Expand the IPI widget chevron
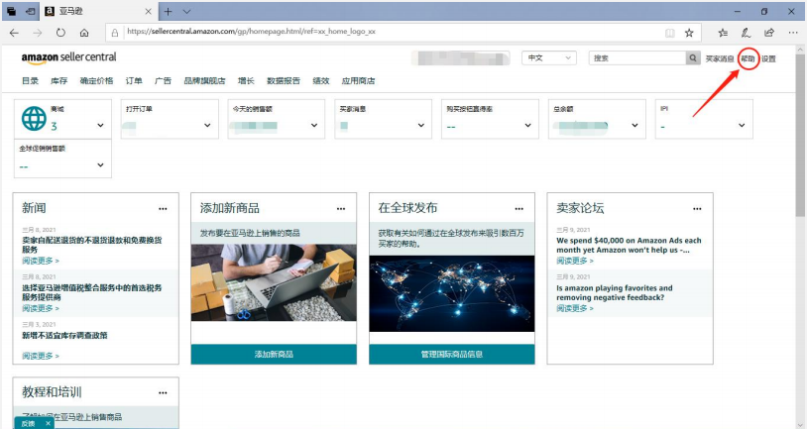This screenshot has height=429, width=807. pos(742,125)
